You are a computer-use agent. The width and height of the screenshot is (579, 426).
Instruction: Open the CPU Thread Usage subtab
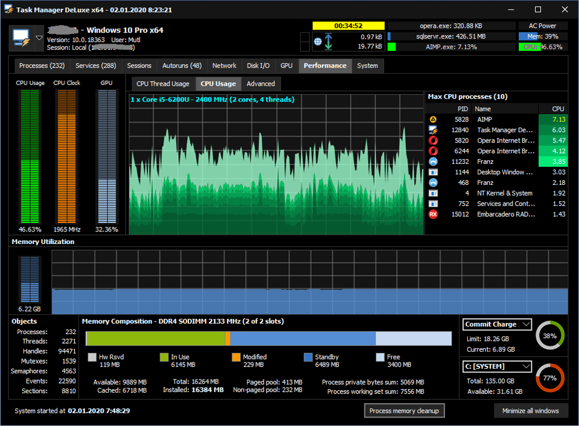[163, 84]
